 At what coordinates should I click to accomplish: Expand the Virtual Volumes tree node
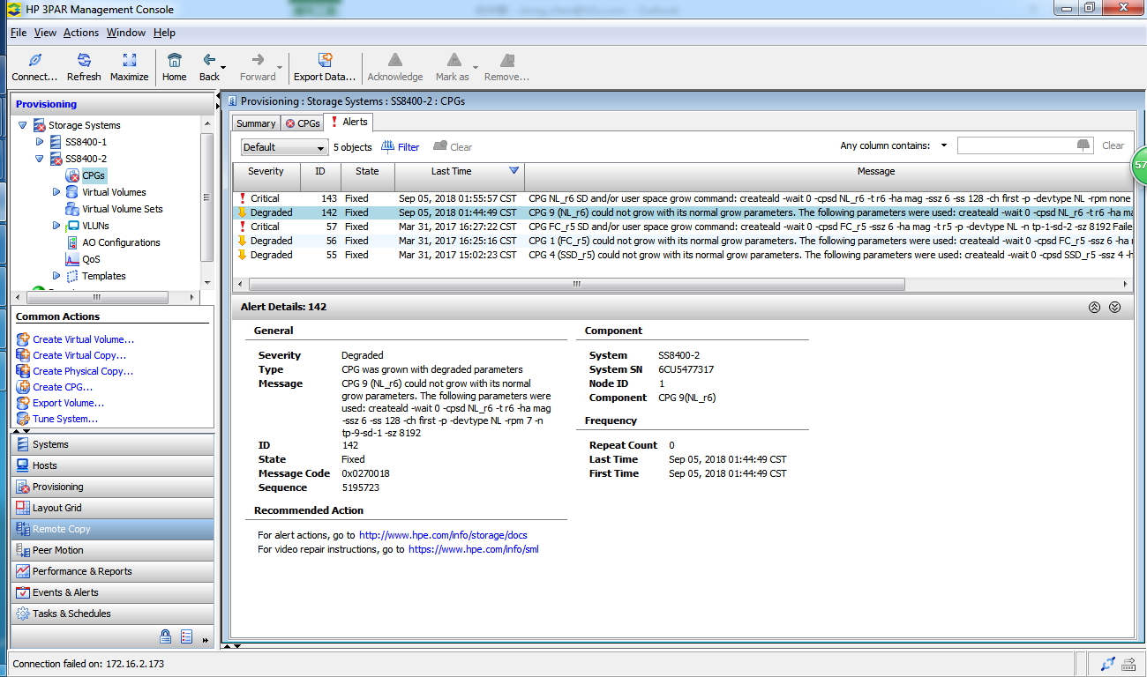pyautogui.click(x=56, y=191)
